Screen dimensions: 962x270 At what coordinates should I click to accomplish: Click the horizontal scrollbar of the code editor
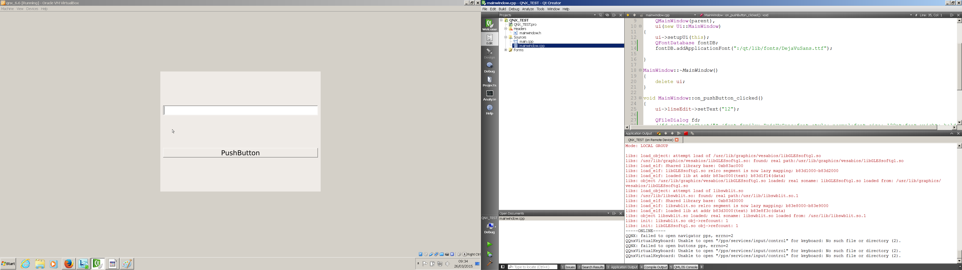[x=784, y=127]
